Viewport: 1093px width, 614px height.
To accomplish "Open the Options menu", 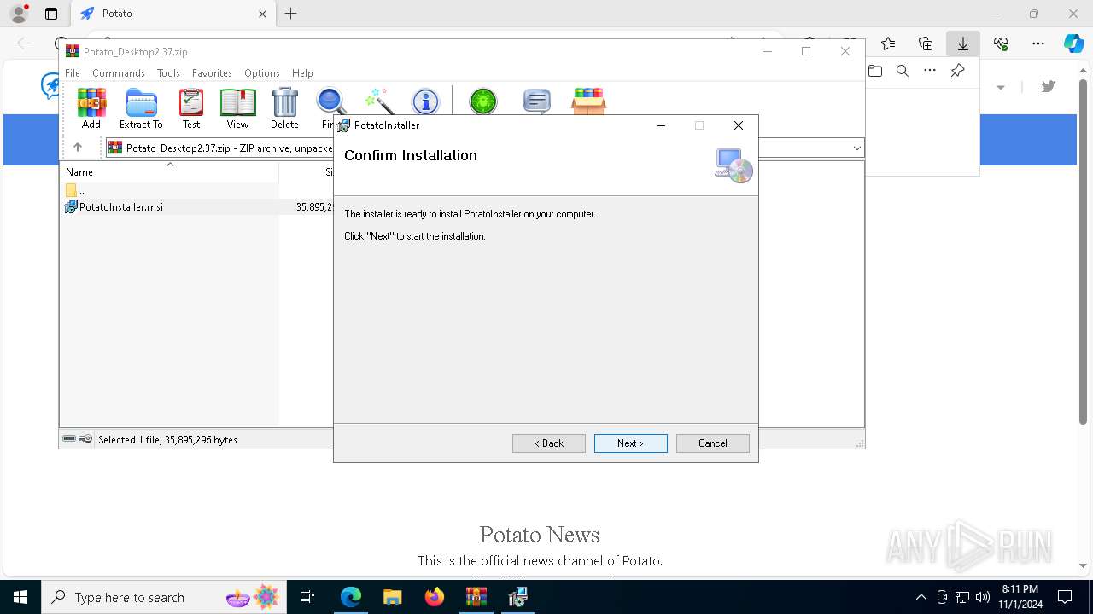I will click(262, 73).
